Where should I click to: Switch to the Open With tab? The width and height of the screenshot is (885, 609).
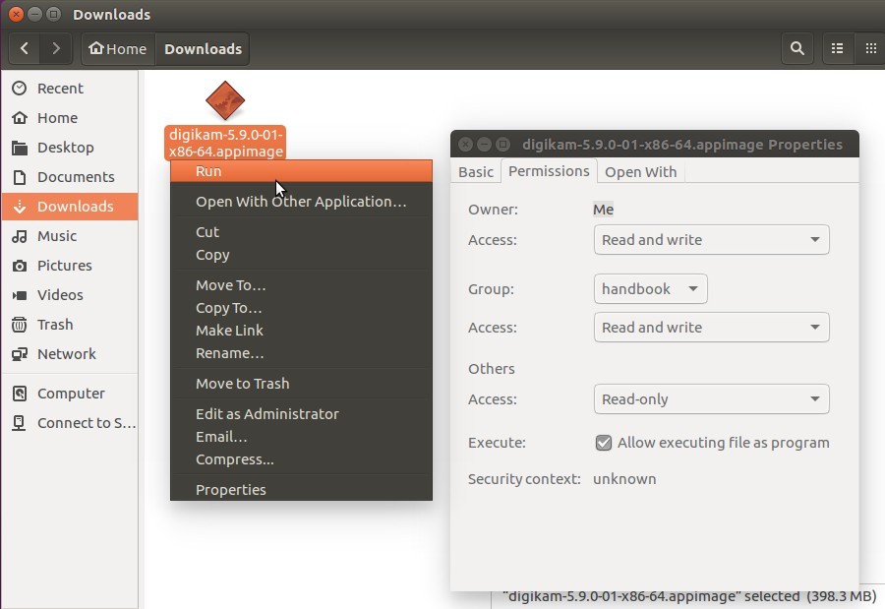(640, 172)
